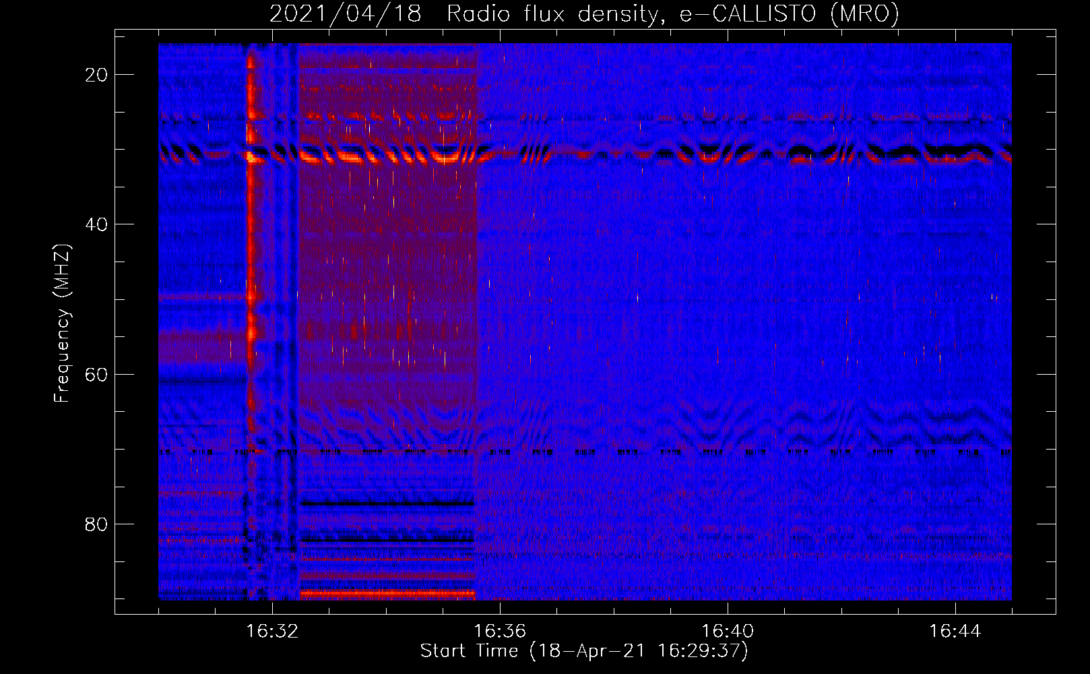
Task: Click the frequency tick label '20'
Action: 97,75
